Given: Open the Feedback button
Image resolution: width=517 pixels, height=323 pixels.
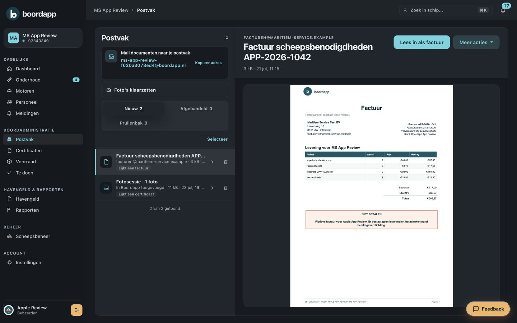Looking at the screenshot, I should click(x=488, y=309).
